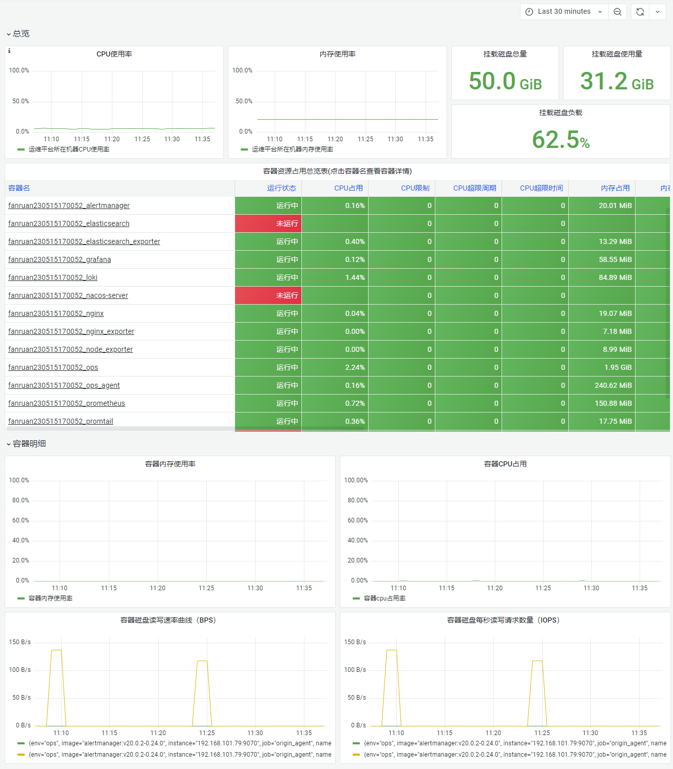Refresh the dashboard with the refresh icon
Image resolution: width=673 pixels, height=769 pixels.
(640, 12)
